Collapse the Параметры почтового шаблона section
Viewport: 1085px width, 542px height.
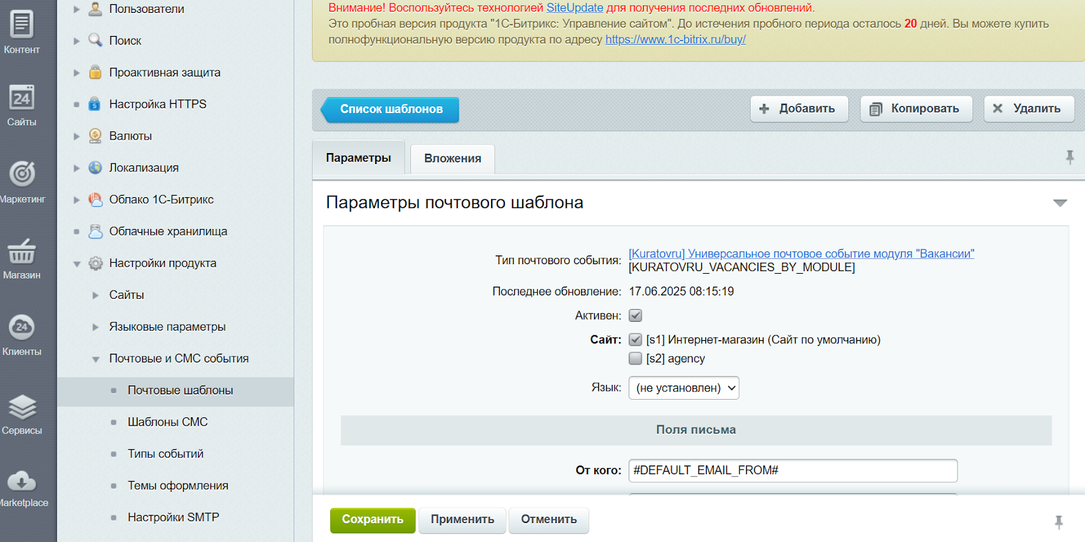click(1060, 203)
